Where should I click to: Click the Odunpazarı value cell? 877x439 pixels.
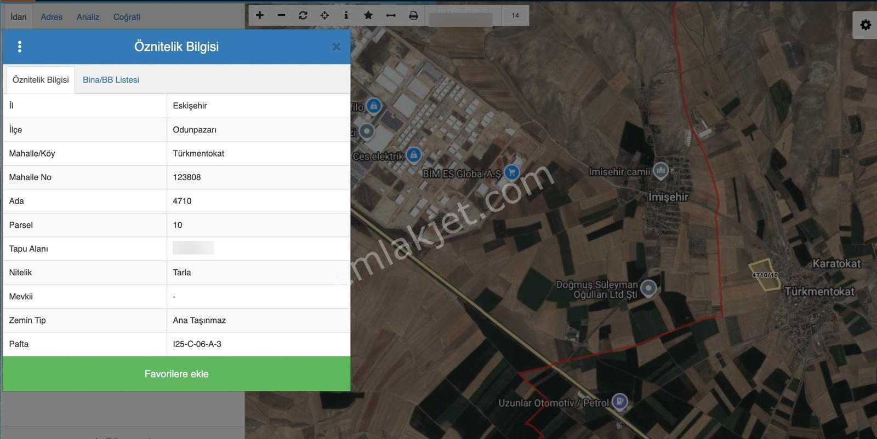(259, 130)
